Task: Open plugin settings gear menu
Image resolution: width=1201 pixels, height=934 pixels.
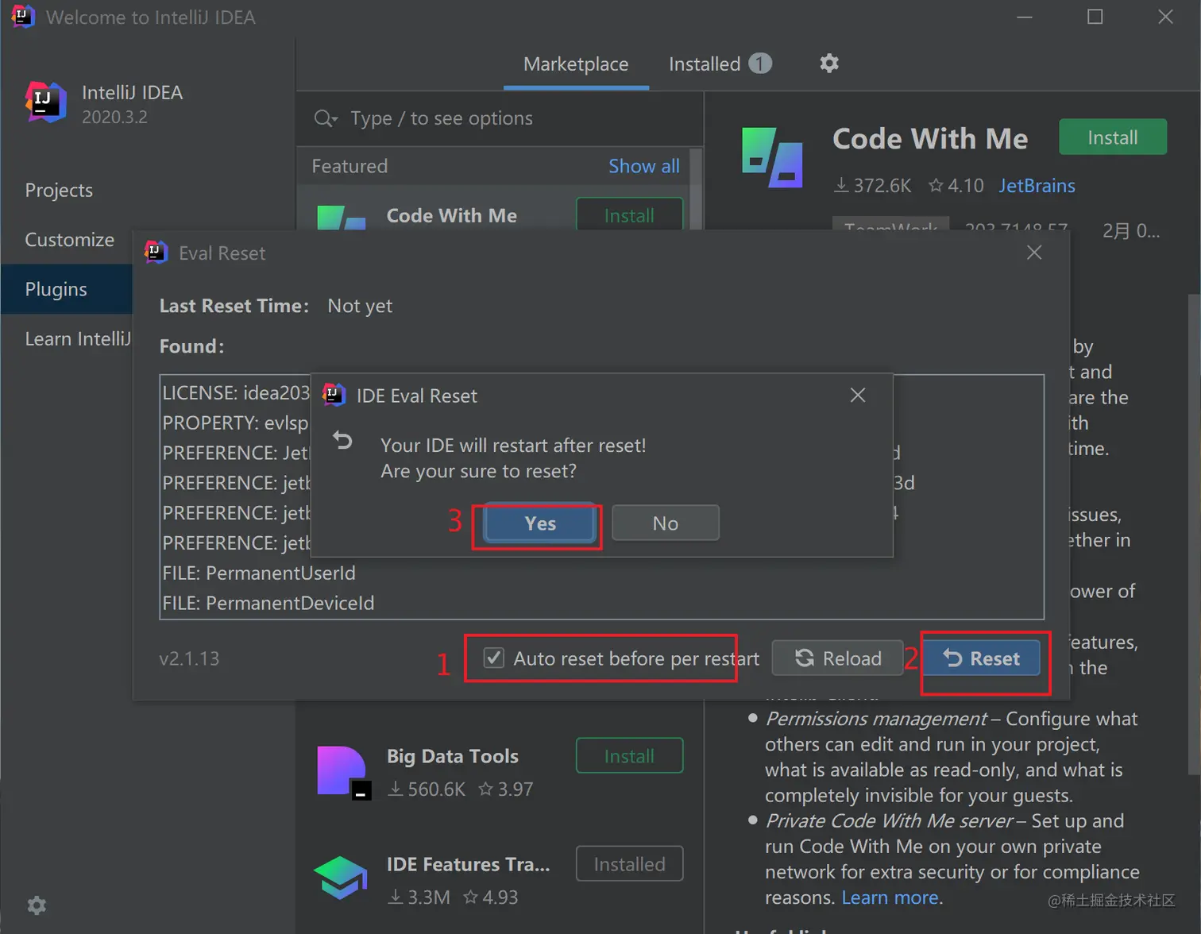Action: pyautogui.click(x=829, y=64)
